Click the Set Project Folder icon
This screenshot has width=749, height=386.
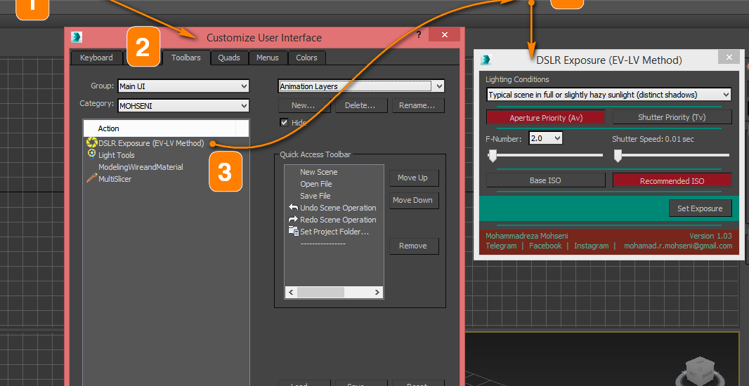coord(293,231)
